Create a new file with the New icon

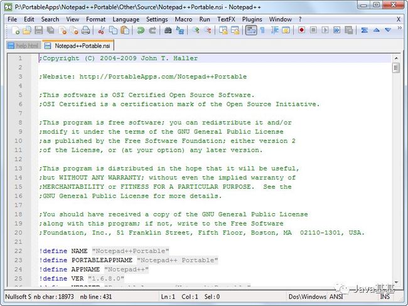click(x=15, y=31)
